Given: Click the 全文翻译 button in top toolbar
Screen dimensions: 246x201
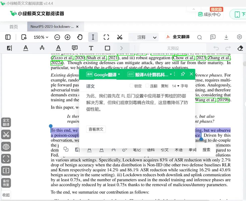Looking at the screenshot, I should 178,37.
